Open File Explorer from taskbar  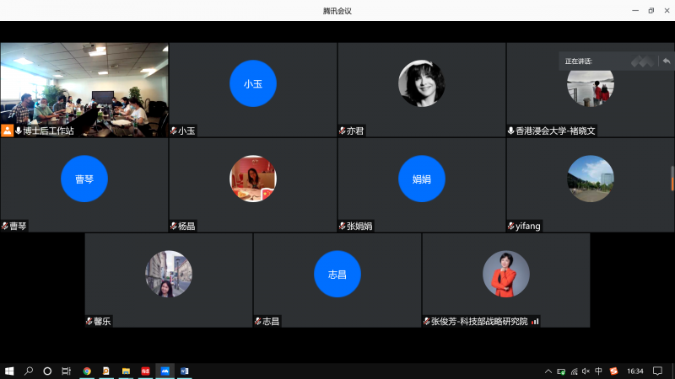coord(126,371)
